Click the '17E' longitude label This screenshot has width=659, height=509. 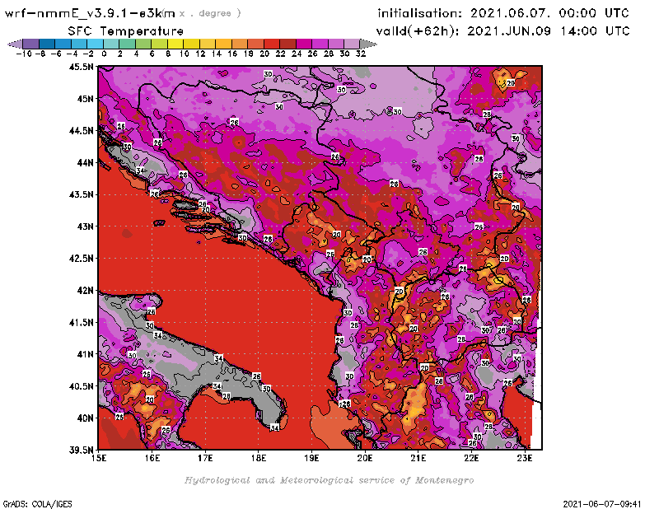tap(205, 458)
